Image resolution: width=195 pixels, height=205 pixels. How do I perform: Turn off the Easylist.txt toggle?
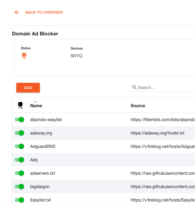click(20, 200)
